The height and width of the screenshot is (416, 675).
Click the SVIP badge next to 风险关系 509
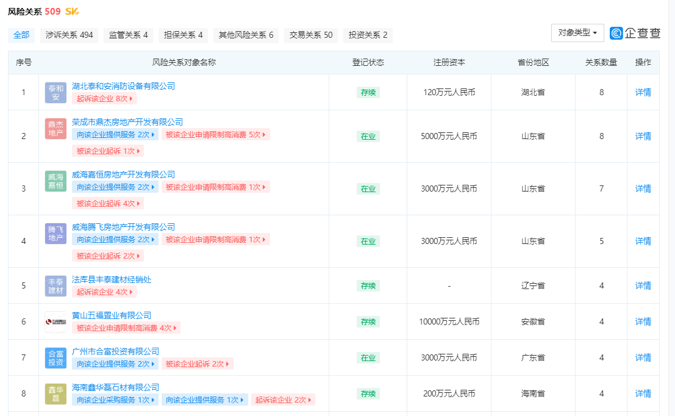tap(72, 12)
